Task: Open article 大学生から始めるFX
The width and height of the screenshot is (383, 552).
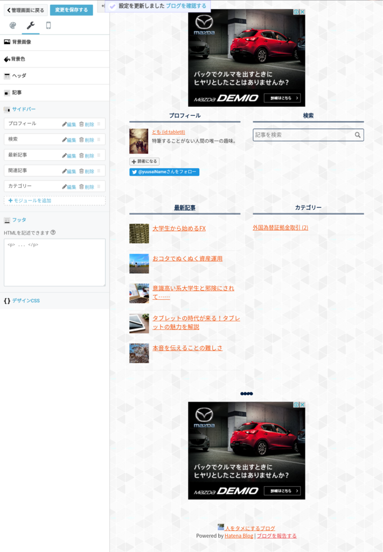Action: (179, 229)
